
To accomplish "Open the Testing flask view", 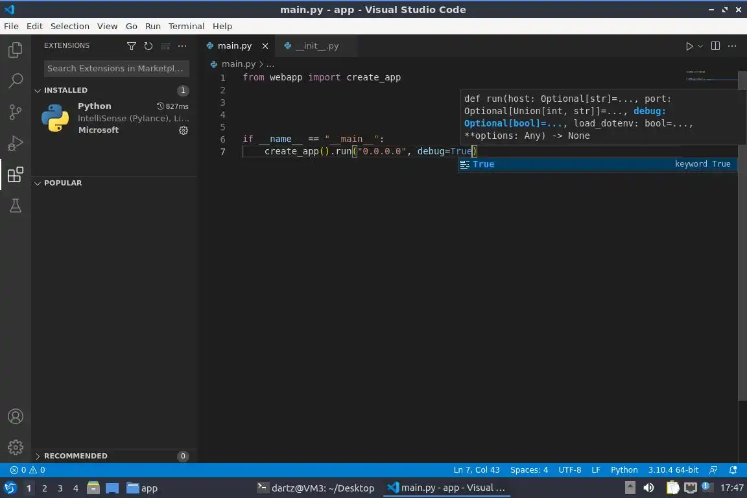I will [16, 206].
